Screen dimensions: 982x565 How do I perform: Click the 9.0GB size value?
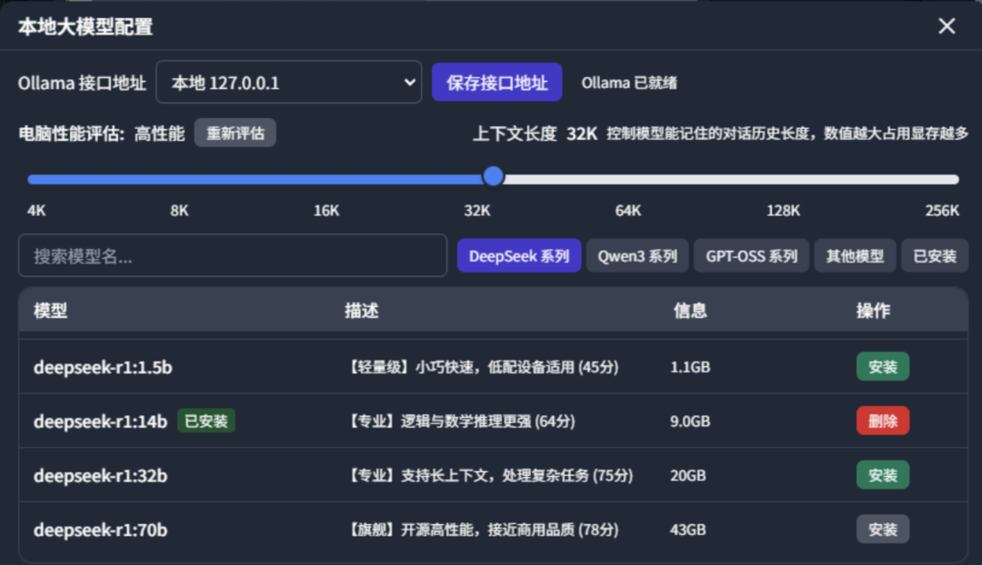[690, 421]
